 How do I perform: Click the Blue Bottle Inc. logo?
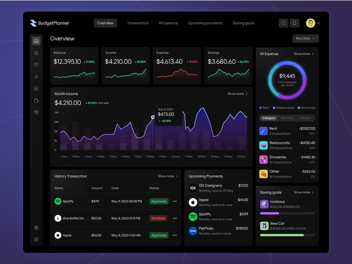click(58, 218)
